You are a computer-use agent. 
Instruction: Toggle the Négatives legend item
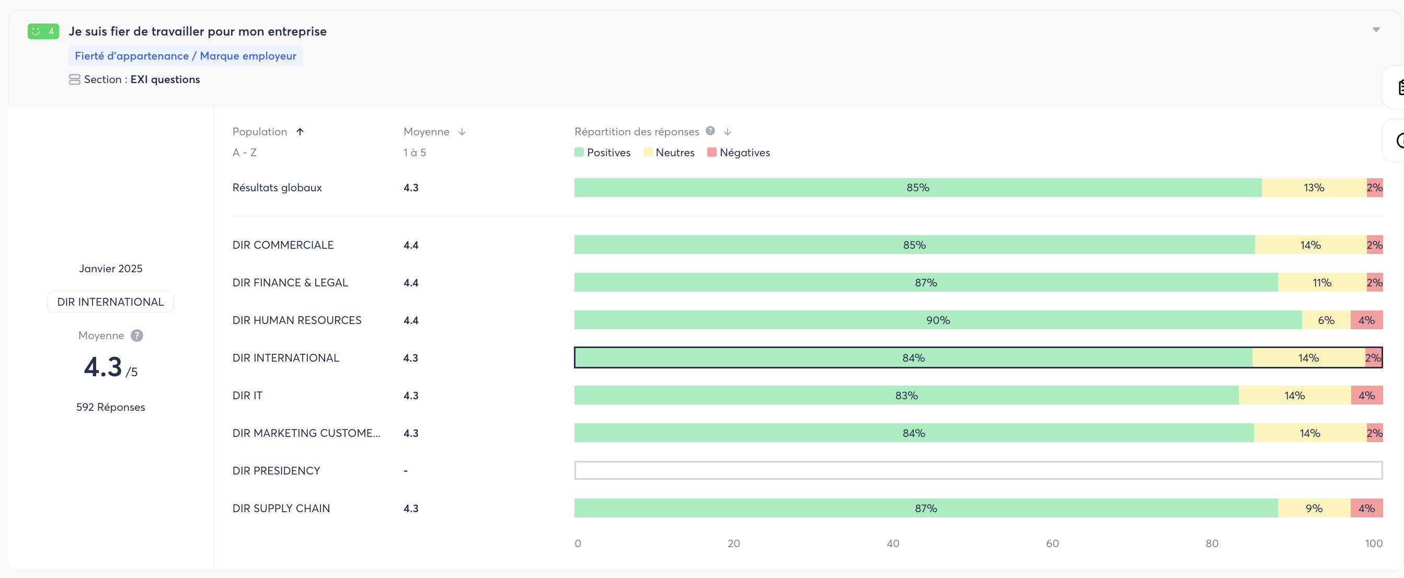pos(739,153)
